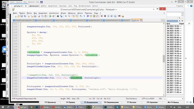Open the Файл menu in Notepad++
The height and width of the screenshot is (109, 194).
coord(15,13)
